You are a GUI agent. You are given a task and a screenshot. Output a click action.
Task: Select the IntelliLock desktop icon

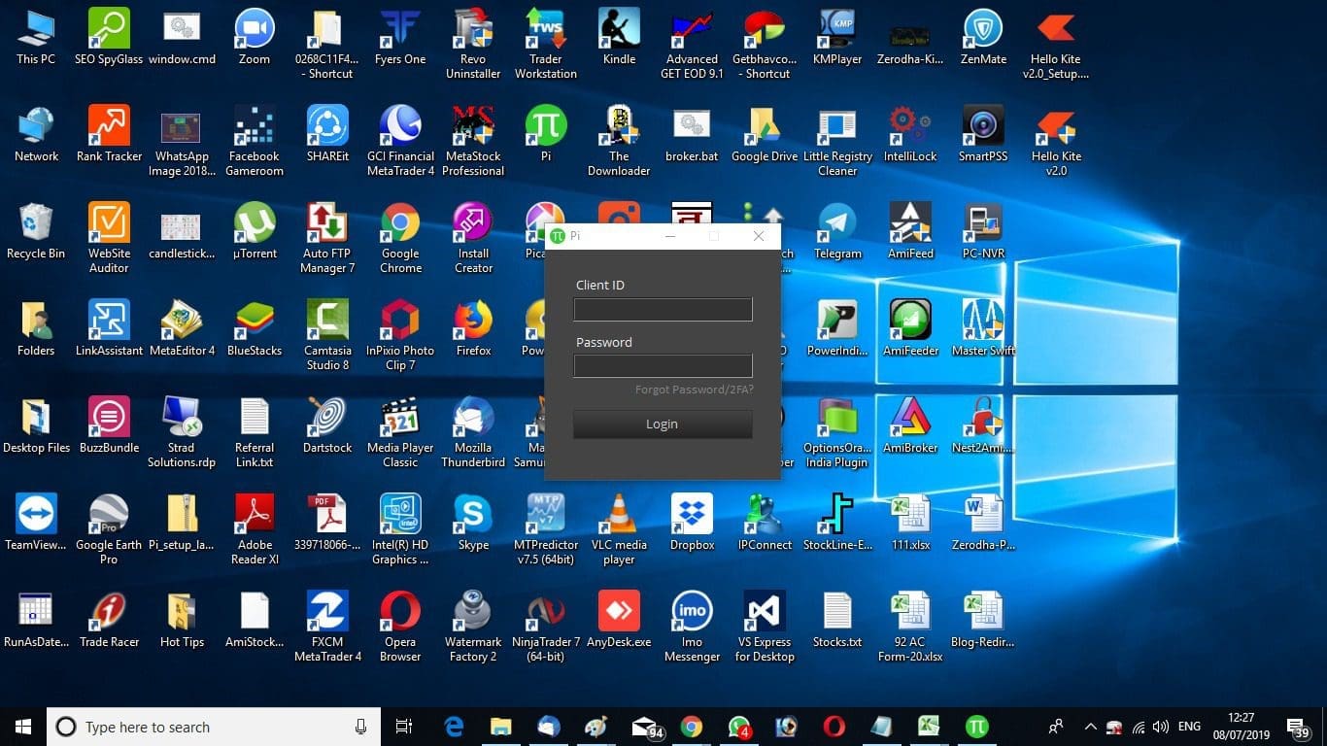pyautogui.click(x=910, y=134)
